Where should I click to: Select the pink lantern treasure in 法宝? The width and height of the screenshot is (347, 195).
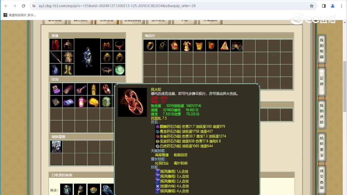pos(81,102)
